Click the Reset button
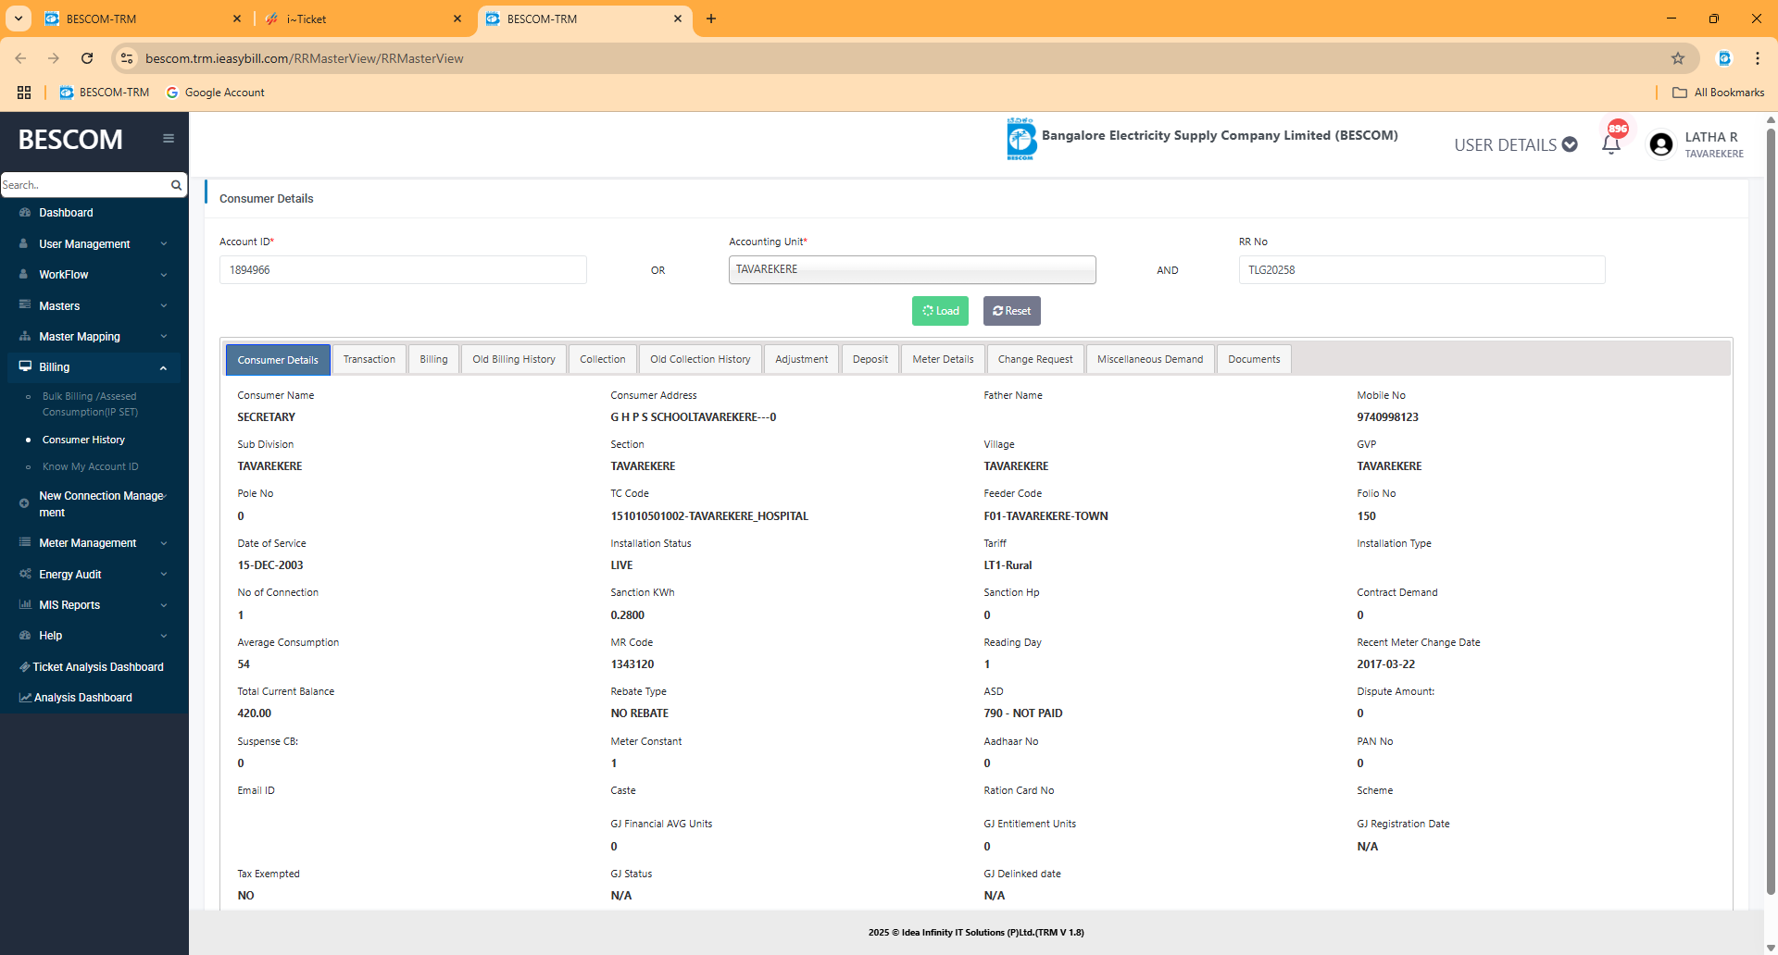Image resolution: width=1778 pixels, height=955 pixels. pos(1012,311)
